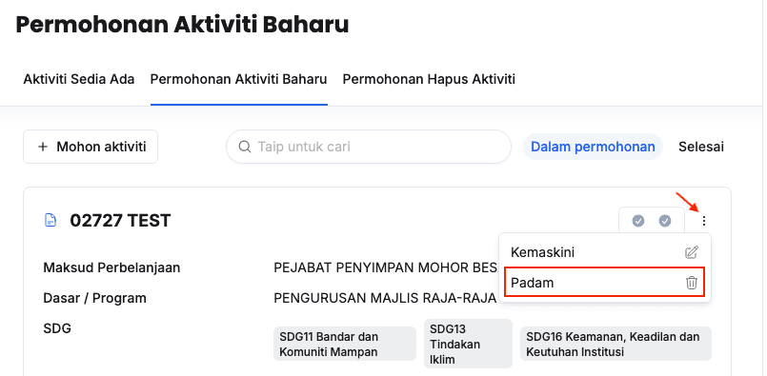Select the Permohonan Aktiviti Baharu tab
The width and height of the screenshot is (767, 376).
(239, 79)
